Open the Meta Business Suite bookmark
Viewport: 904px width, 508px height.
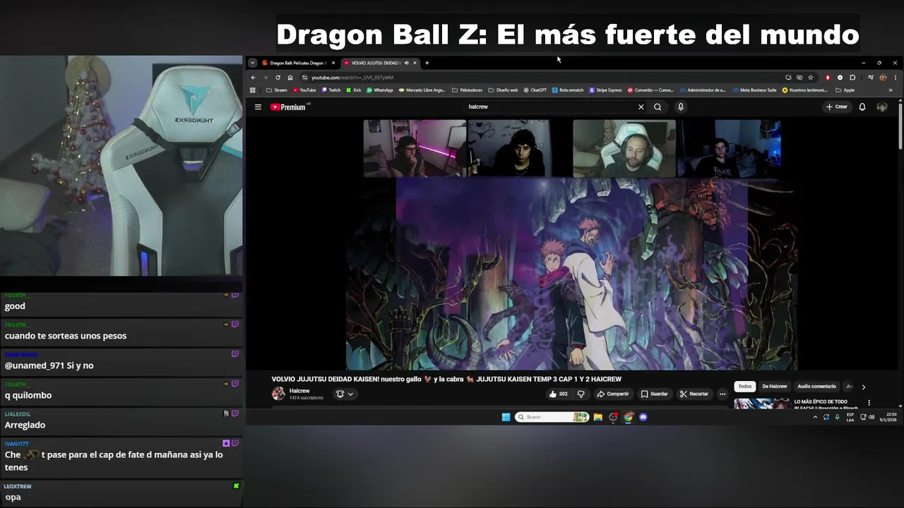tap(754, 90)
